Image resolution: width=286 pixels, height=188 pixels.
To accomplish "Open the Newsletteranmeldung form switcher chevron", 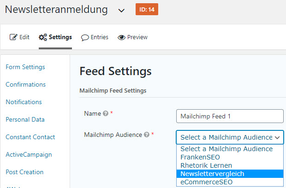I will click(121, 11).
